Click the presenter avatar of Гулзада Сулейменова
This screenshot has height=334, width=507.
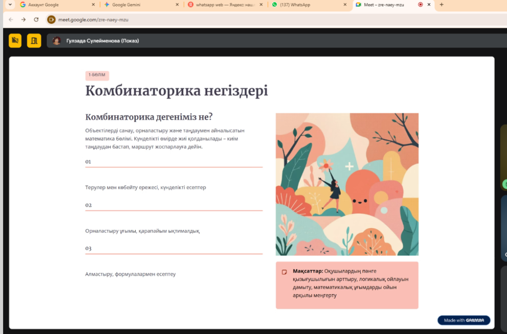(57, 41)
